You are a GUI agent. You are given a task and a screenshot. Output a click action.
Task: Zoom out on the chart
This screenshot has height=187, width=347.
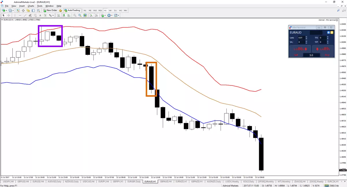[80, 15]
